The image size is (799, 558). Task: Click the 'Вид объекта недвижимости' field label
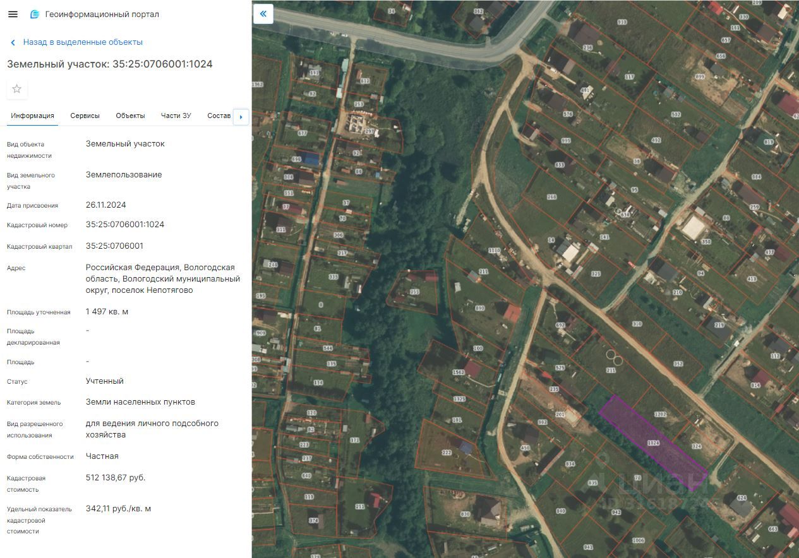(30, 150)
